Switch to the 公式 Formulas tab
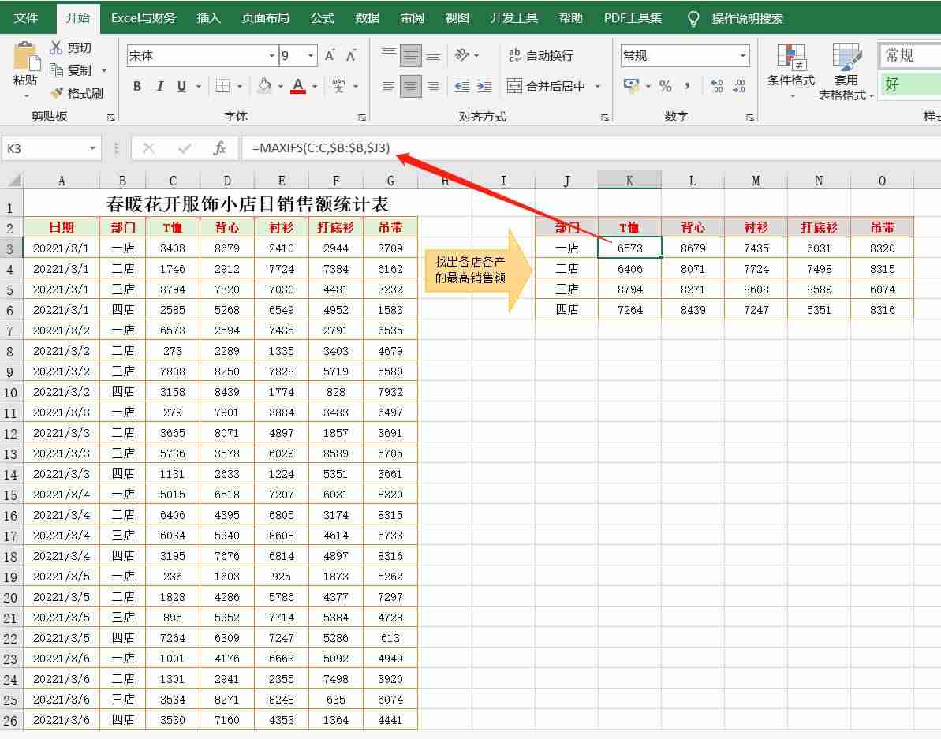The width and height of the screenshot is (941, 739). pyautogui.click(x=323, y=18)
